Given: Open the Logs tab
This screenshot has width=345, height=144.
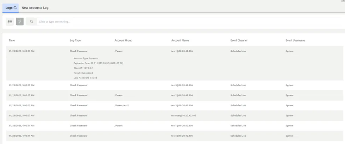Looking at the screenshot, I should pyautogui.click(x=11, y=8).
